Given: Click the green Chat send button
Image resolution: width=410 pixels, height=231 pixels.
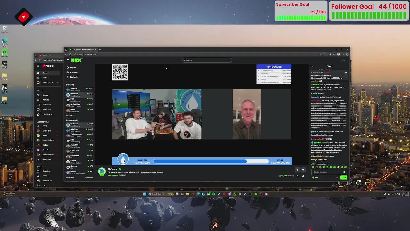Looking at the screenshot, I should 344,177.
